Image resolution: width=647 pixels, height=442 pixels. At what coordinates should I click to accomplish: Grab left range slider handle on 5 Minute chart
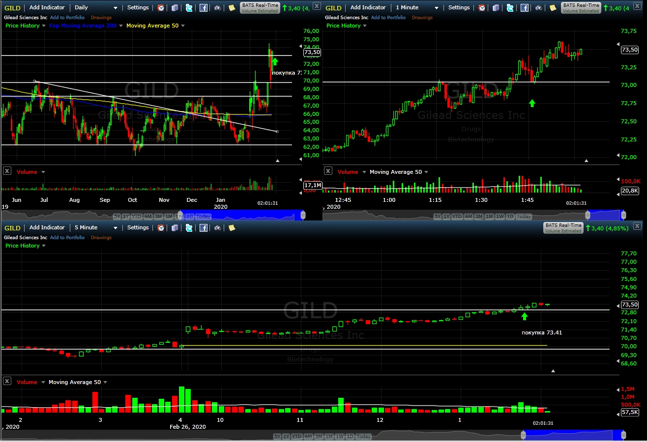point(523,435)
